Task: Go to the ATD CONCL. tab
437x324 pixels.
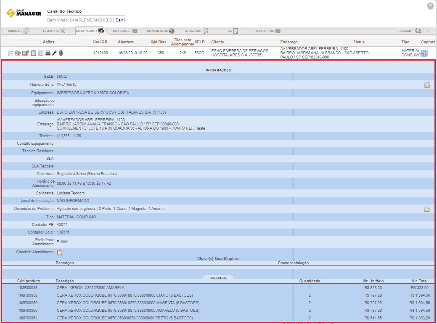Action: coord(125,31)
